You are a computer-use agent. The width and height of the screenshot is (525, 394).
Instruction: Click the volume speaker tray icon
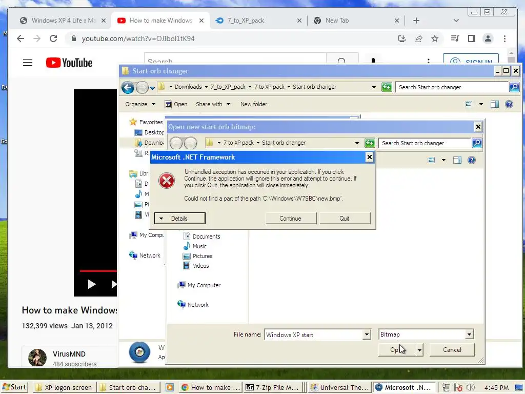[471, 388]
